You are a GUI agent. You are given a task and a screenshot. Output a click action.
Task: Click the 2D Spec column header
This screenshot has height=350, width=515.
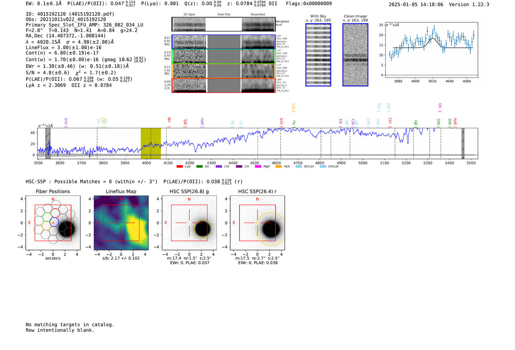(x=189, y=15)
